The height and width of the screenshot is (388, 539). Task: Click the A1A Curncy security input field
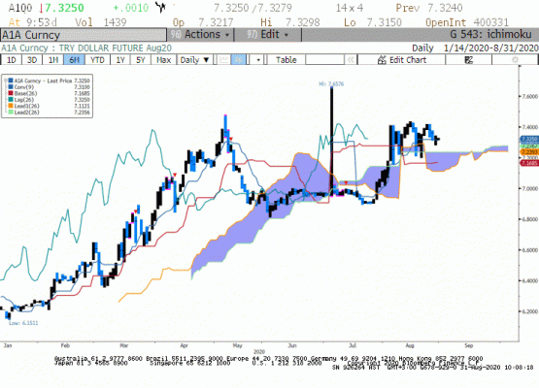tap(84, 35)
